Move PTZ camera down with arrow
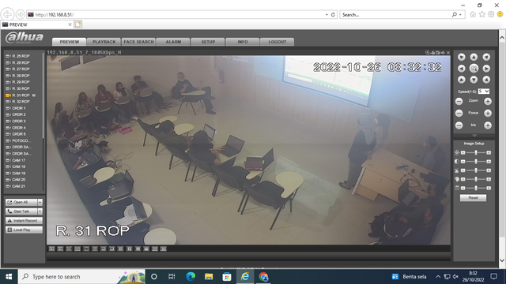The image size is (506, 284). [474, 80]
